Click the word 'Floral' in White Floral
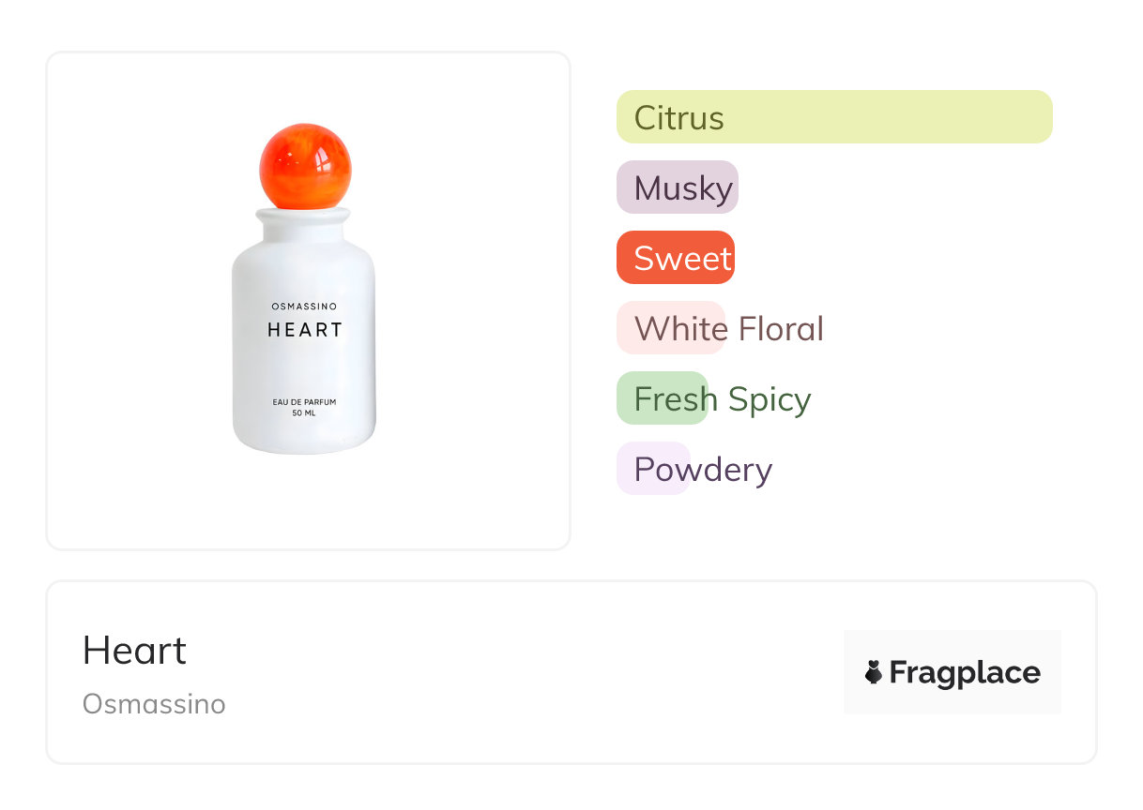The image size is (1143, 810). (x=781, y=329)
